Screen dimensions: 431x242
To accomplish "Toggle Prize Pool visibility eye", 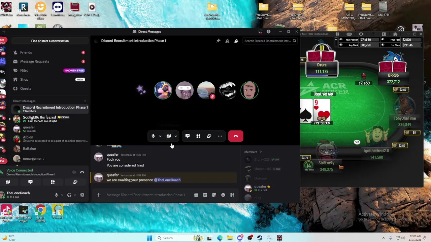I will (x=383, y=40).
